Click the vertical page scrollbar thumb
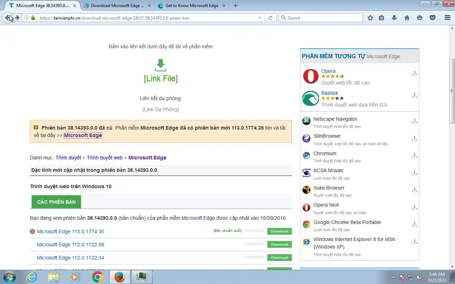Viewport: 455px width, 284px height. click(x=452, y=91)
